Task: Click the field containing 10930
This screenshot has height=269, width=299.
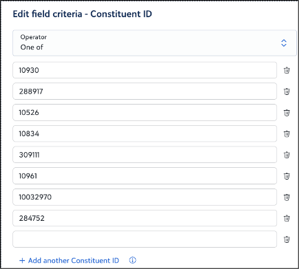Action: pos(145,70)
